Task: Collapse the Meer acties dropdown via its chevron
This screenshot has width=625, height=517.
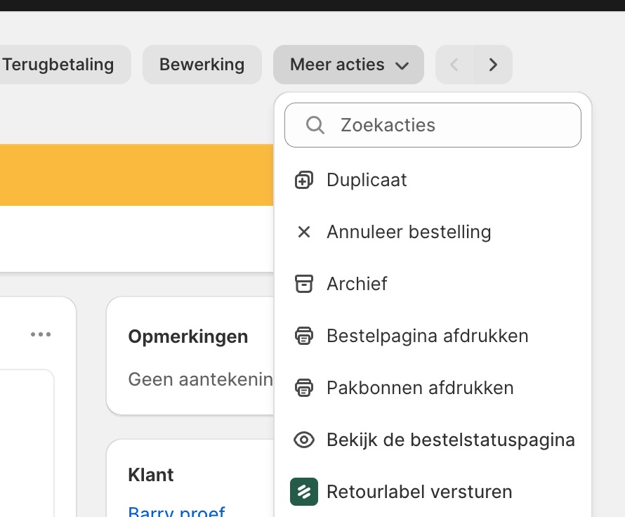Action: [x=402, y=65]
